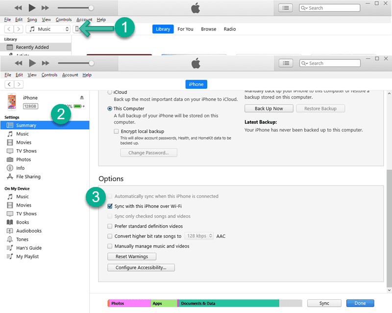
Task: Toggle Sync with this iPhone over Wi-Fi
Action: 110,206
